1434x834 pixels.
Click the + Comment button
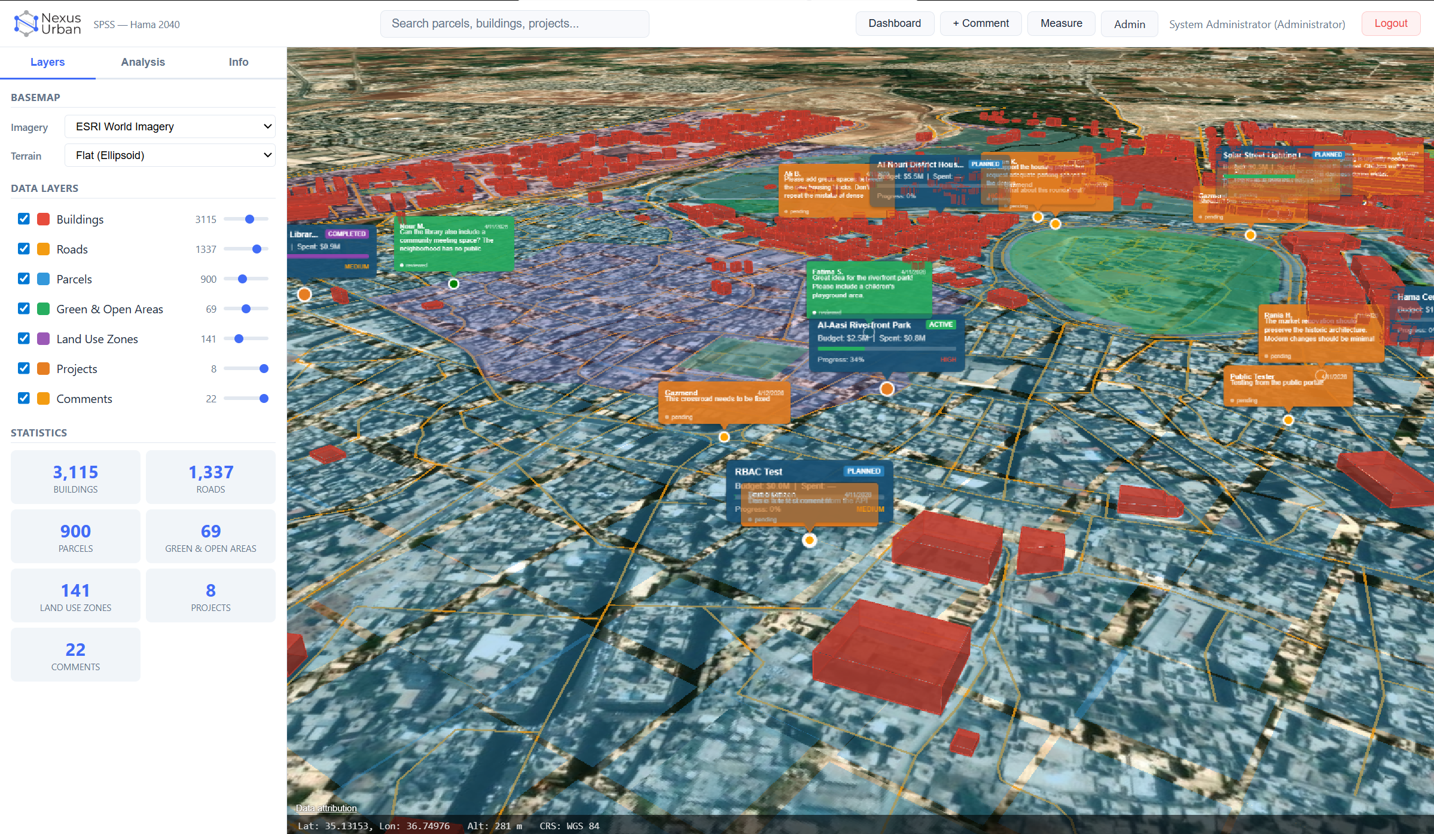(981, 23)
